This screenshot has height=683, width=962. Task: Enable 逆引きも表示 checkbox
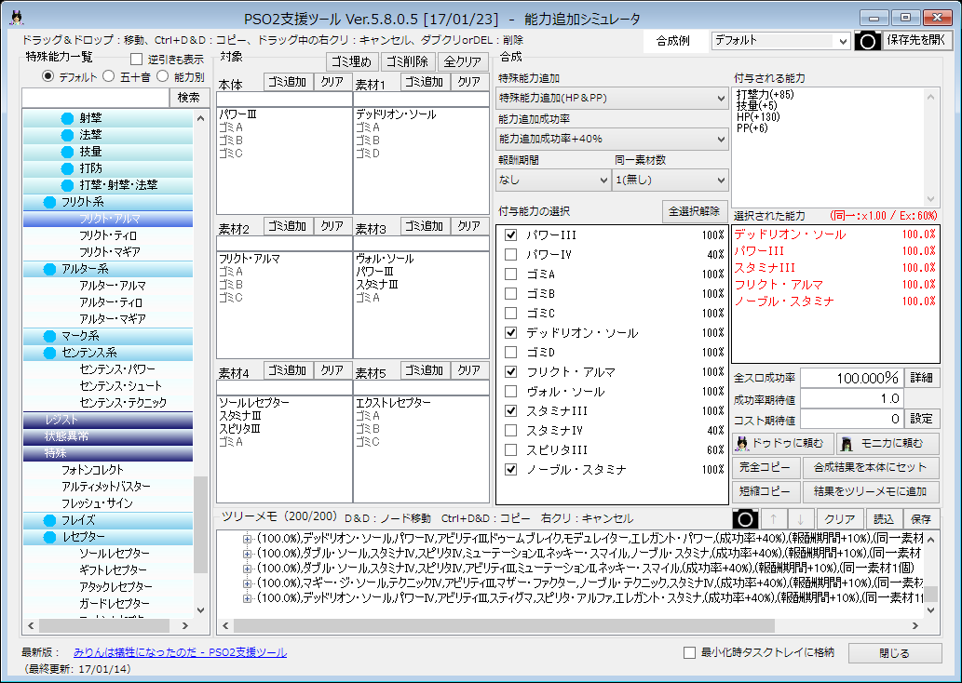136,60
